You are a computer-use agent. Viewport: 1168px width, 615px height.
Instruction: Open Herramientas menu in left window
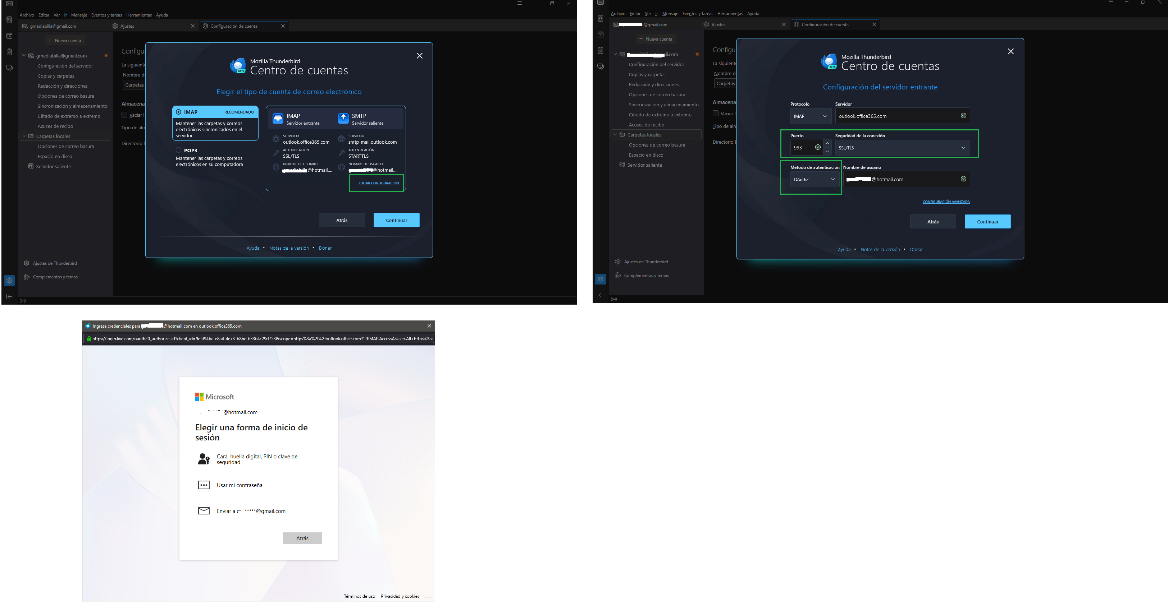(x=139, y=15)
